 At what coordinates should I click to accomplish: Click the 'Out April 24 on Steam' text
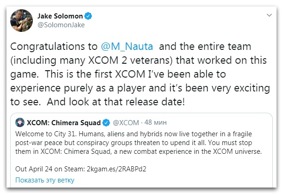click(x=50, y=169)
